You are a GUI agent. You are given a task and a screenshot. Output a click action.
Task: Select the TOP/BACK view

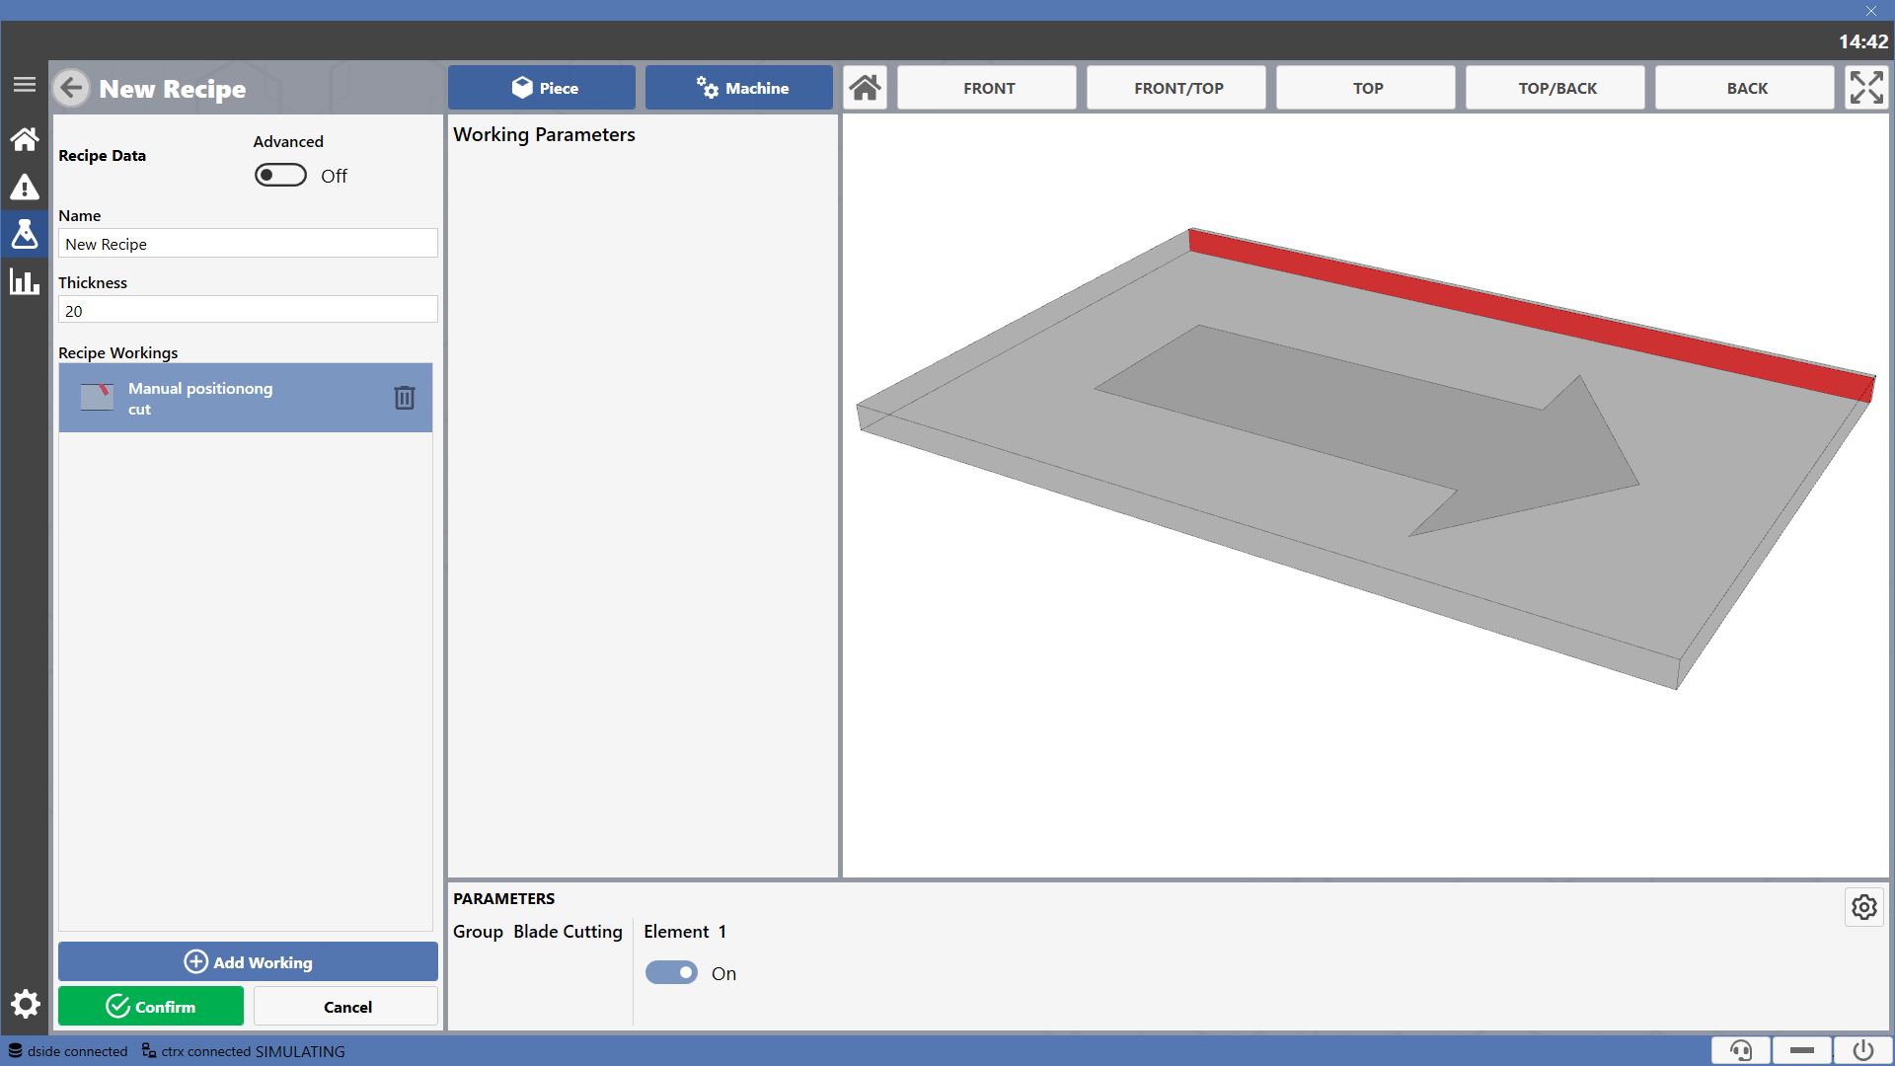tap(1555, 88)
